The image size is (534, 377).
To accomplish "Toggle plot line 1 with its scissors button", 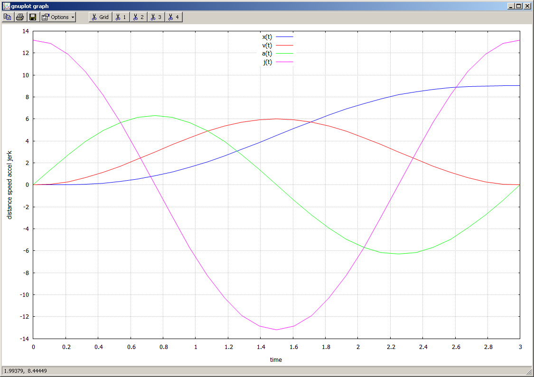I will click(120, 17).
